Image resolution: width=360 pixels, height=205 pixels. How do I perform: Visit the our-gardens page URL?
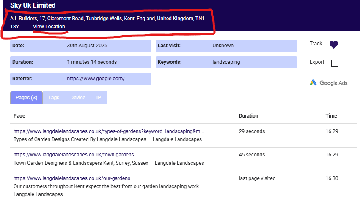pyautogui.click(x=72, y=178)
